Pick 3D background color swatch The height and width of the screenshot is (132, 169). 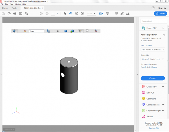click(x=87, y=31)
